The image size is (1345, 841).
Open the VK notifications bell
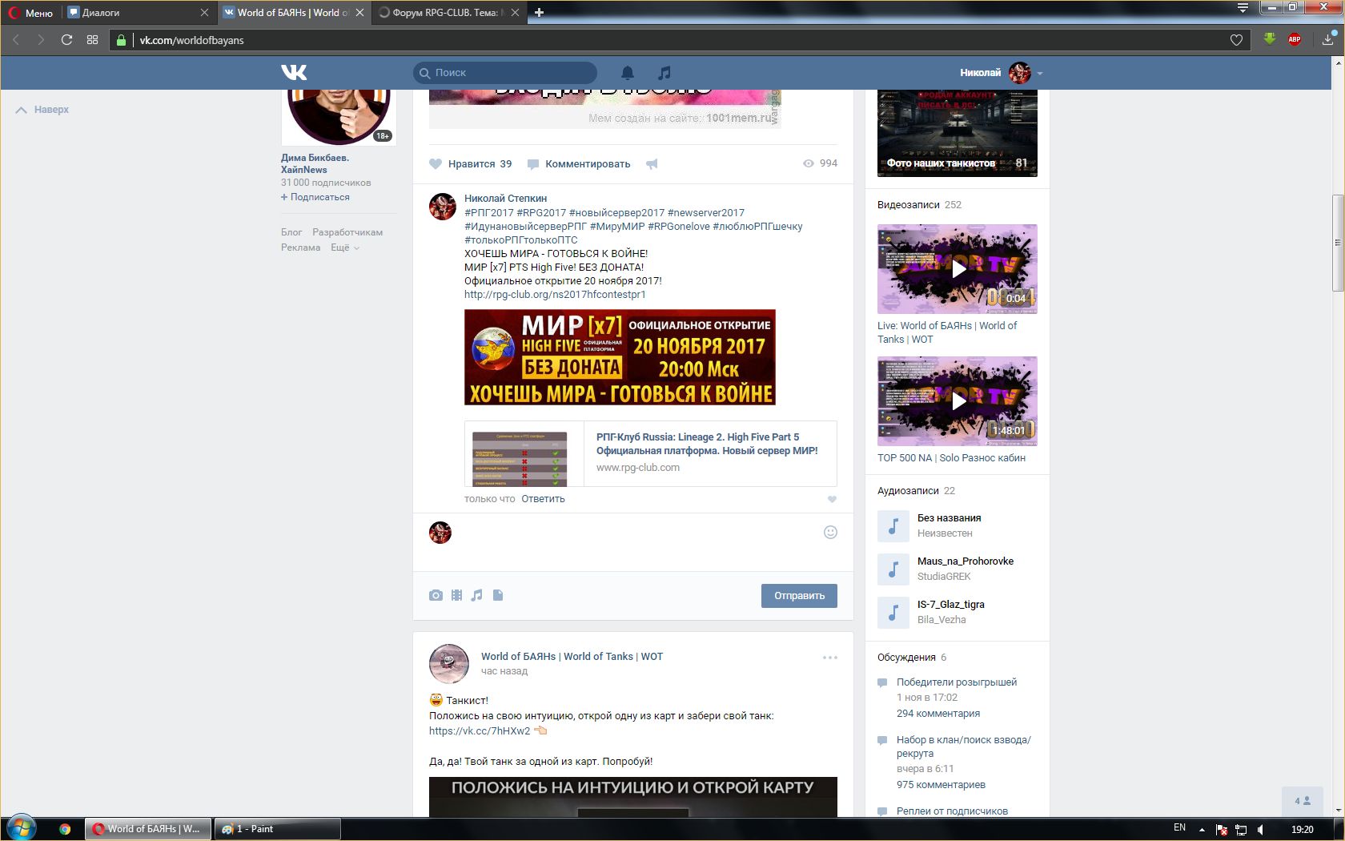[628, 73]
